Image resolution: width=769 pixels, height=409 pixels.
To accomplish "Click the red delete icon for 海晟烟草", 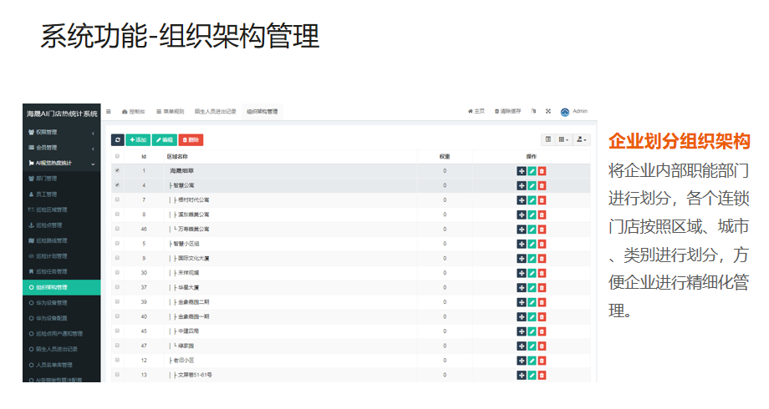I will point(542,171).
